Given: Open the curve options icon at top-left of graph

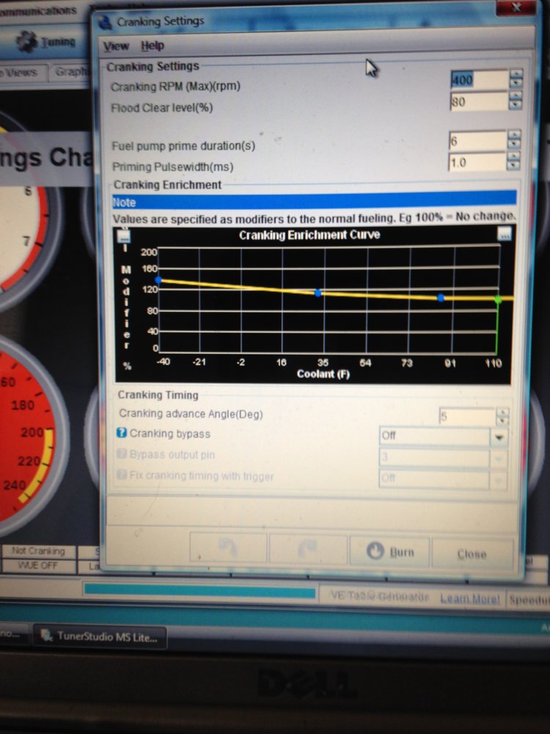Looking at the screenshot, I should (x=124, y=236).
